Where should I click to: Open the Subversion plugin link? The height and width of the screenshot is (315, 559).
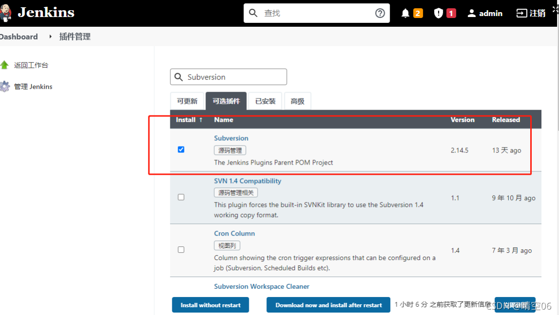pos(231,138)
